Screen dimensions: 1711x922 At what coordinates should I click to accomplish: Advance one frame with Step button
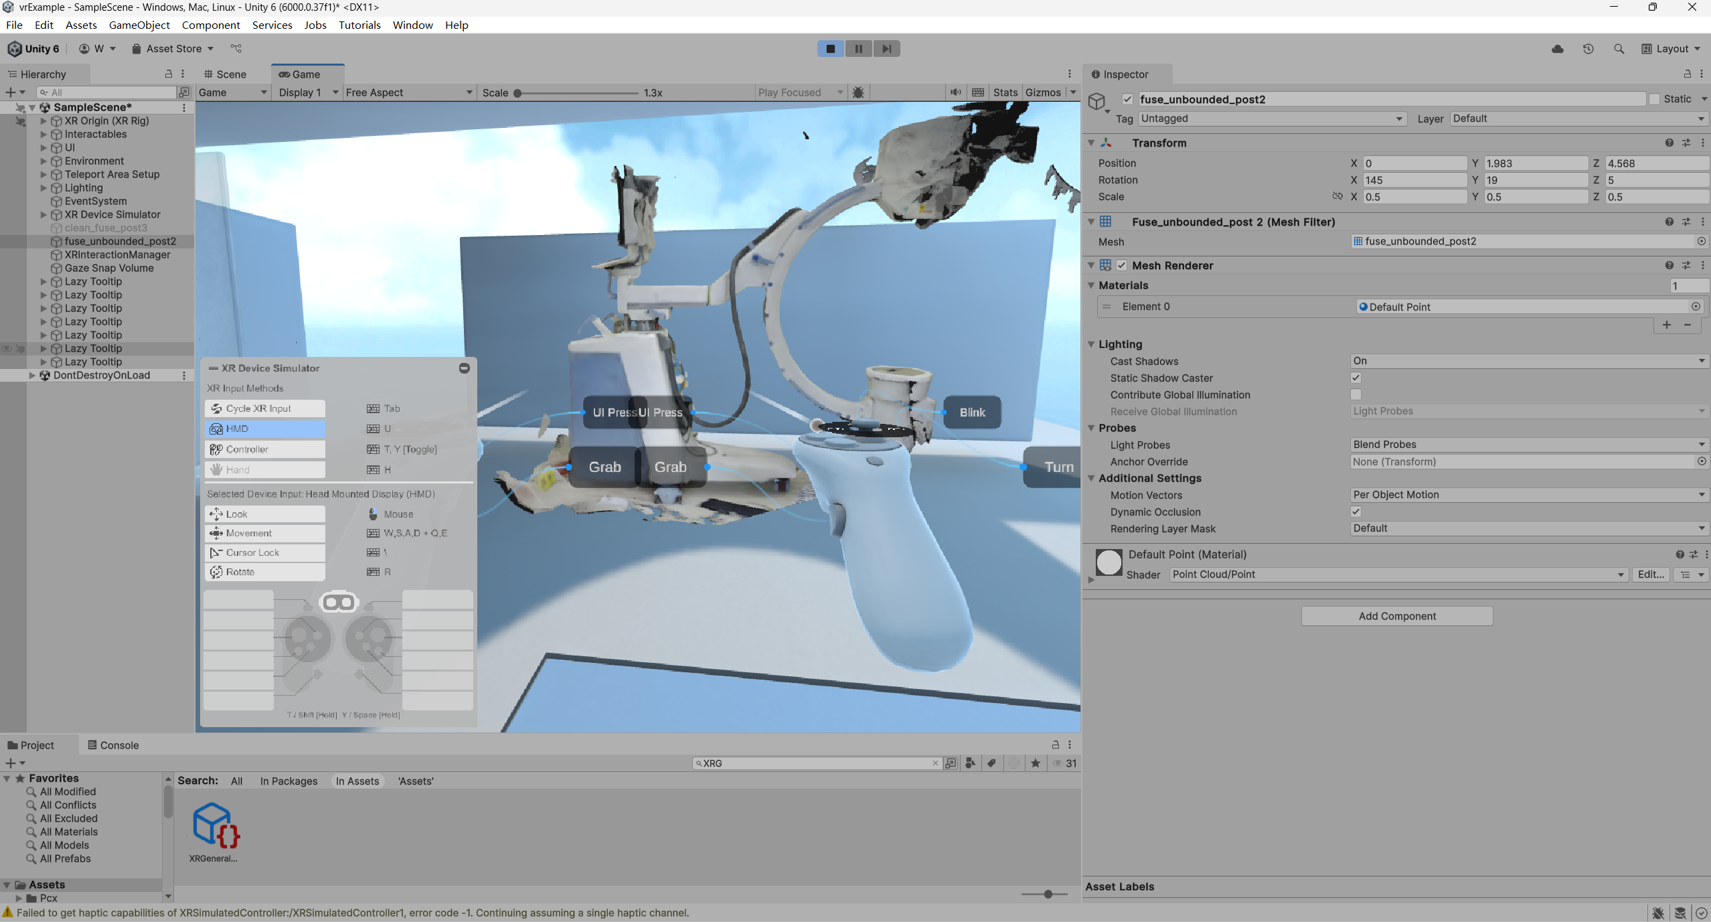tap(886, 48)
